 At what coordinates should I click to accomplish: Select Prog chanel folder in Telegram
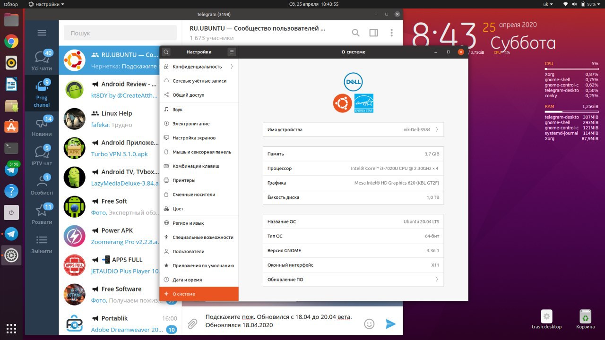42,93
